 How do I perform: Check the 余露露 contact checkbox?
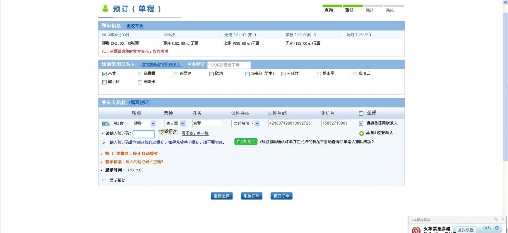tap(140, 74)
